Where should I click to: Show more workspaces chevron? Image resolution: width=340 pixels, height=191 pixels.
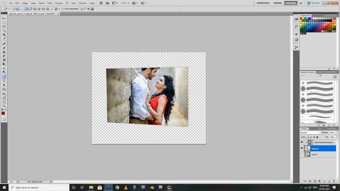[301, 3]
